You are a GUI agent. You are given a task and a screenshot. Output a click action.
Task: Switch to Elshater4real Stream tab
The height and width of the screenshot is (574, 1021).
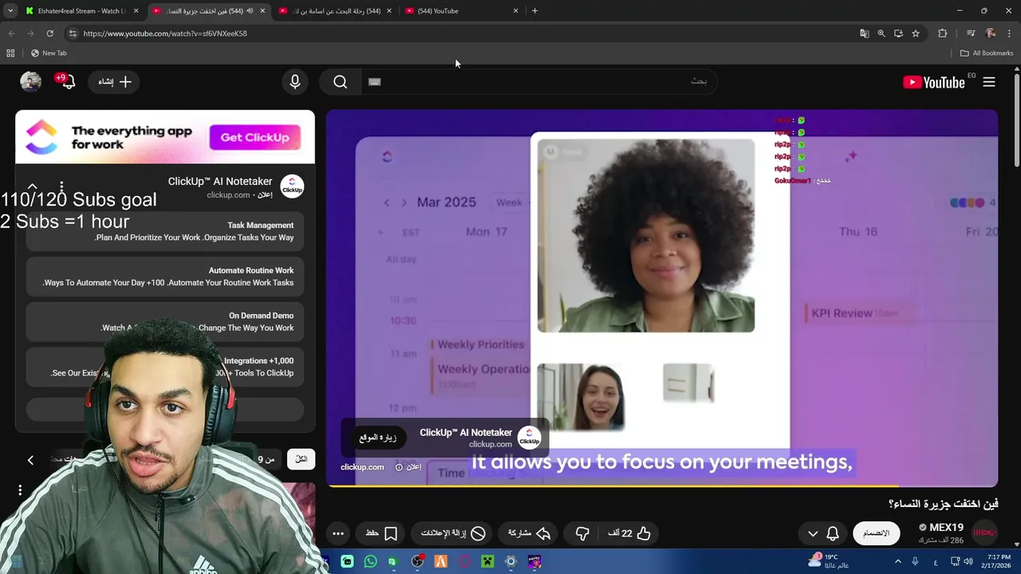pos(81,11)
